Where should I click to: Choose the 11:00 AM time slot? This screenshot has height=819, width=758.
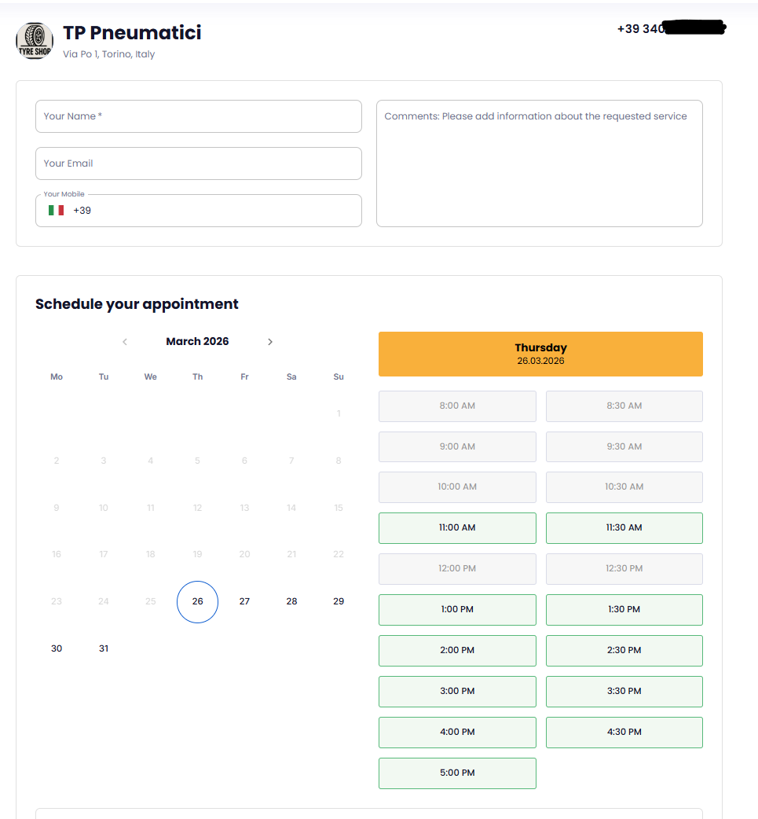(457, 527)
